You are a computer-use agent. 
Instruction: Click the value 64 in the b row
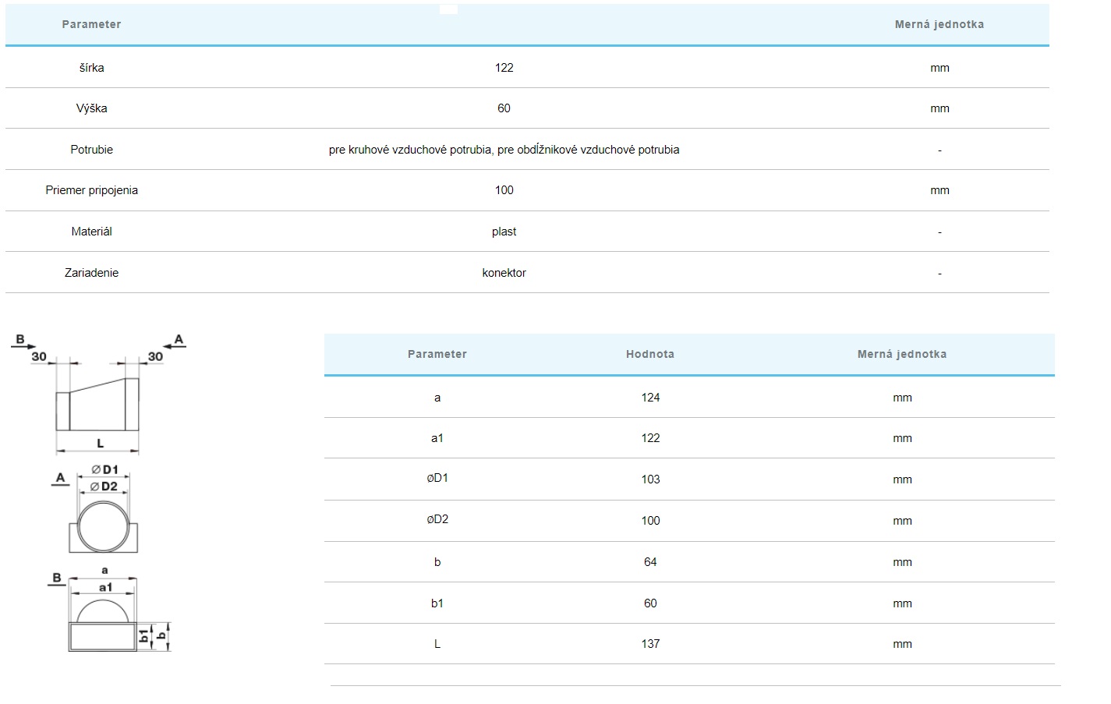650,562
